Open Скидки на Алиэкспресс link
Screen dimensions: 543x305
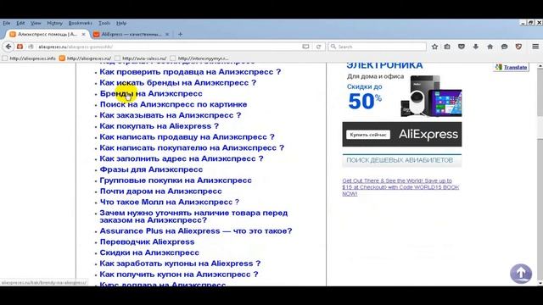(x=149, y=252)
